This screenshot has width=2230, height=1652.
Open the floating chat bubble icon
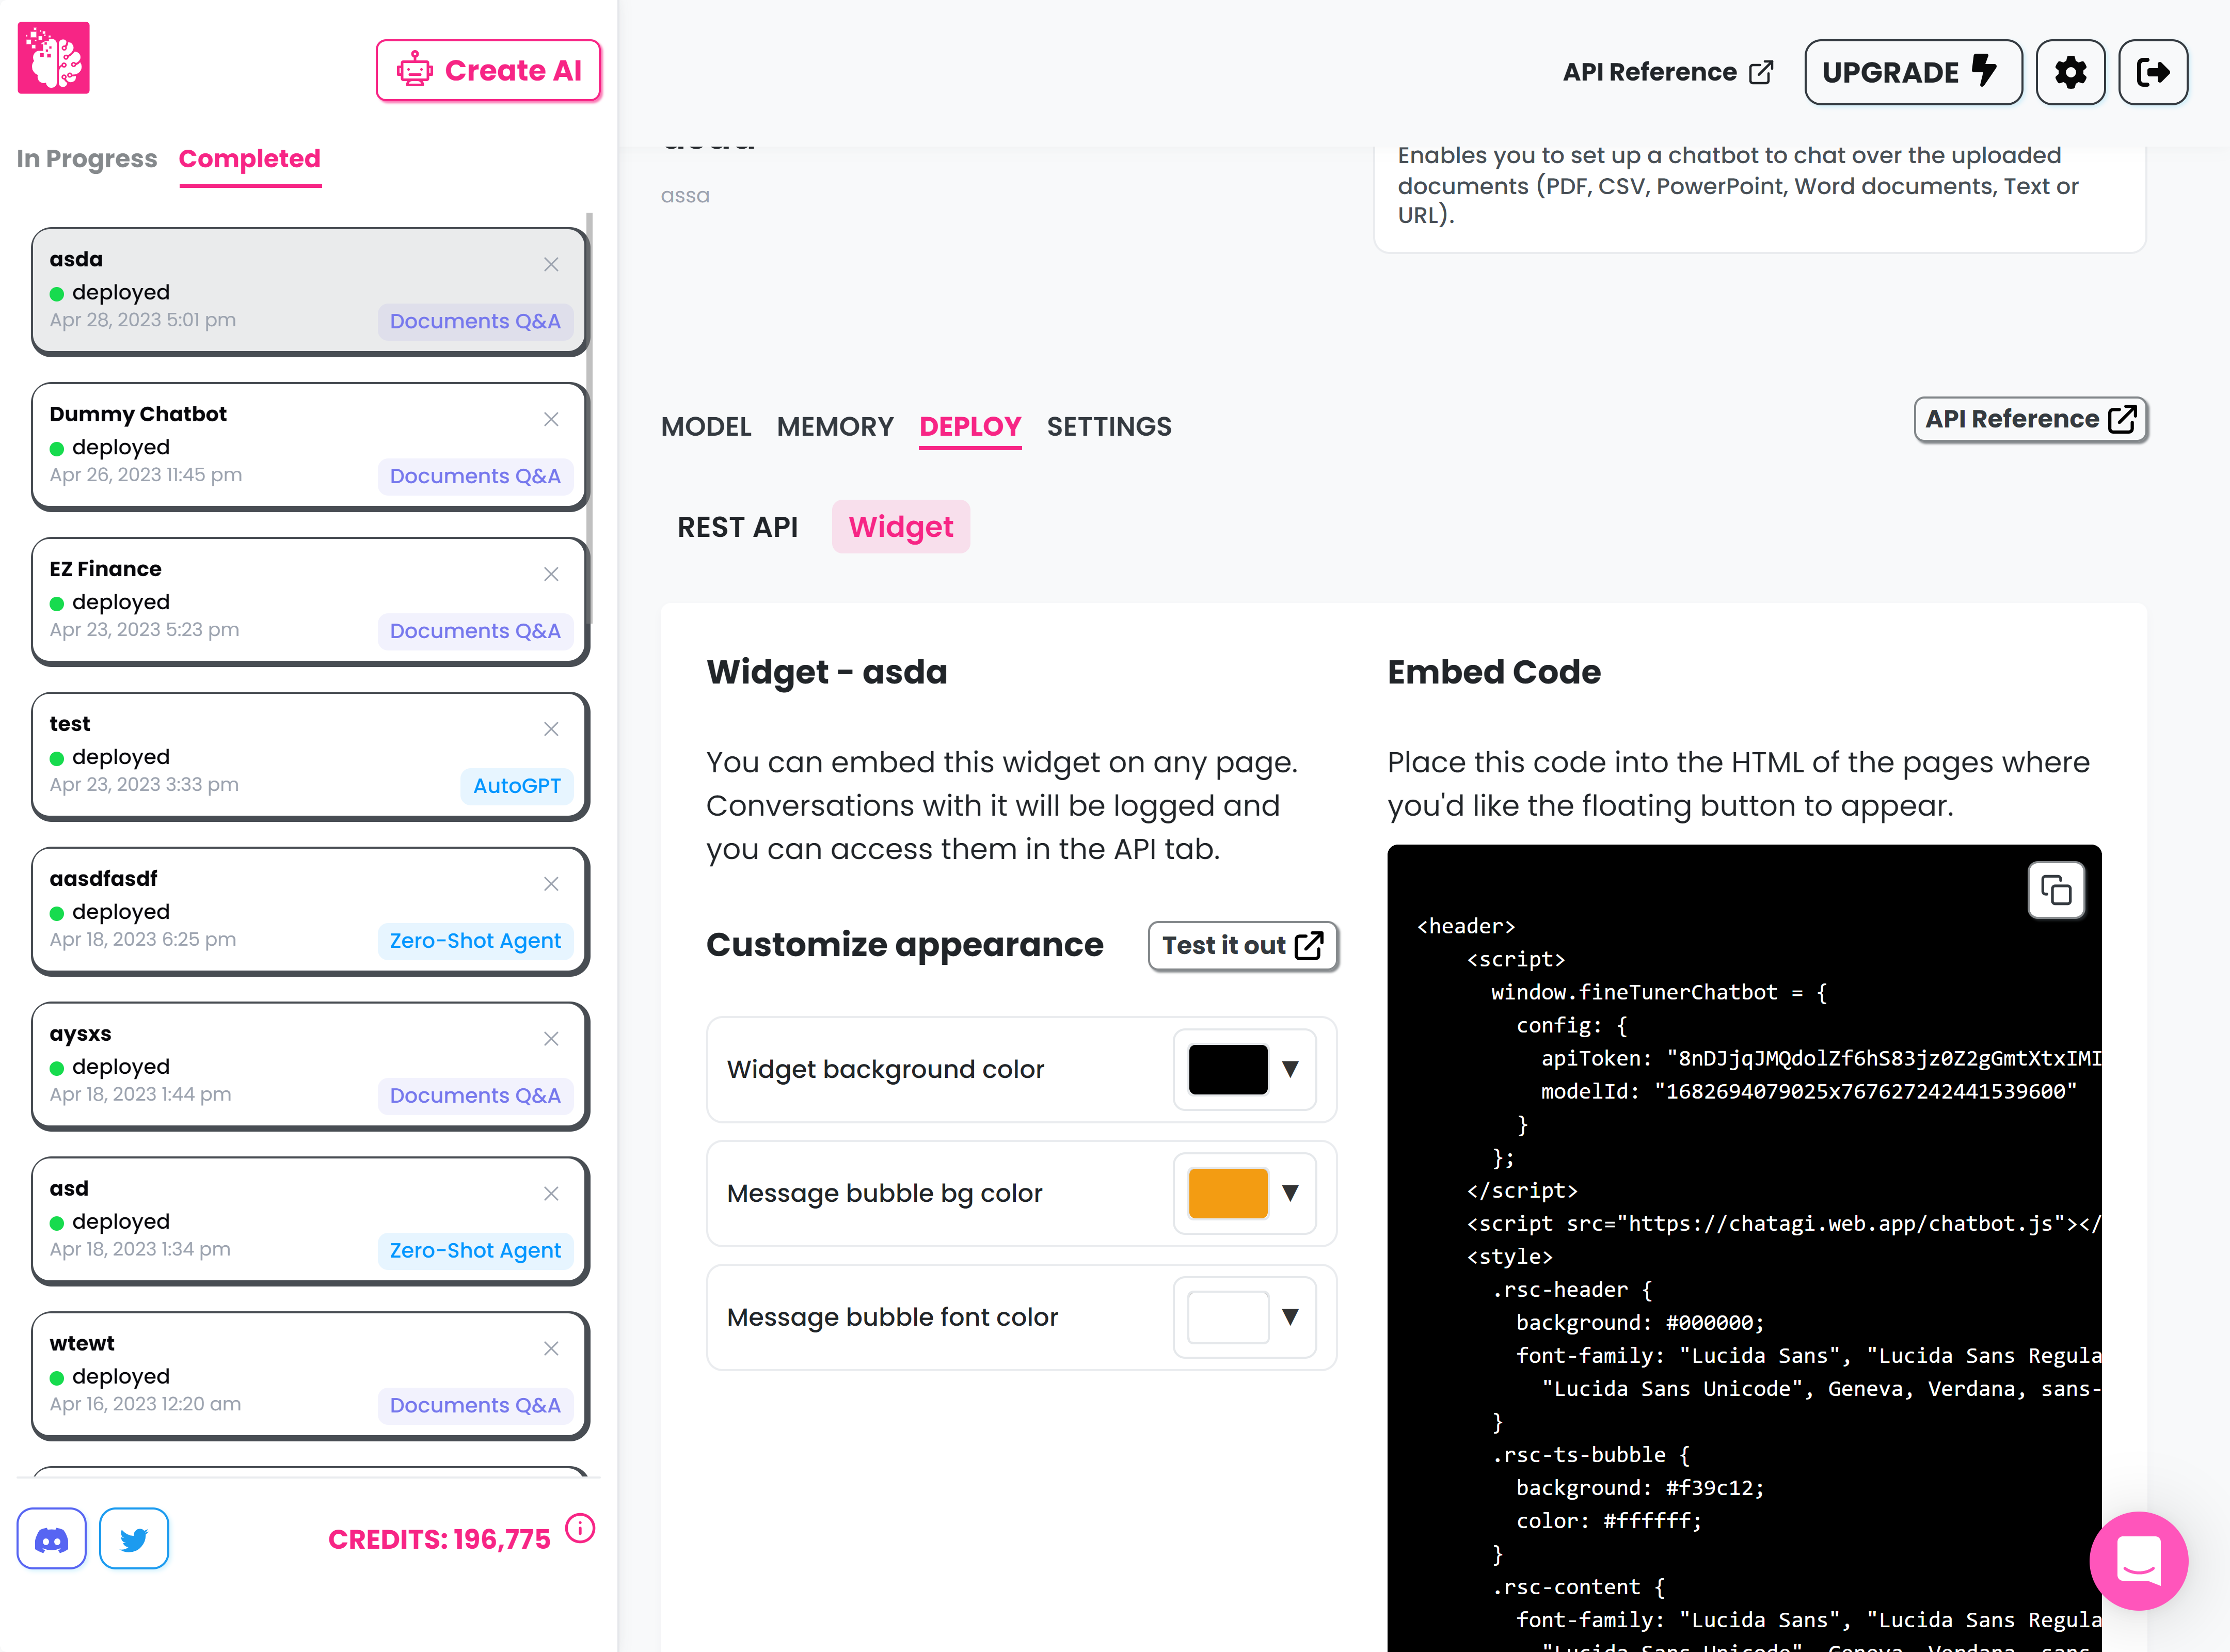pos(2138,1560)
